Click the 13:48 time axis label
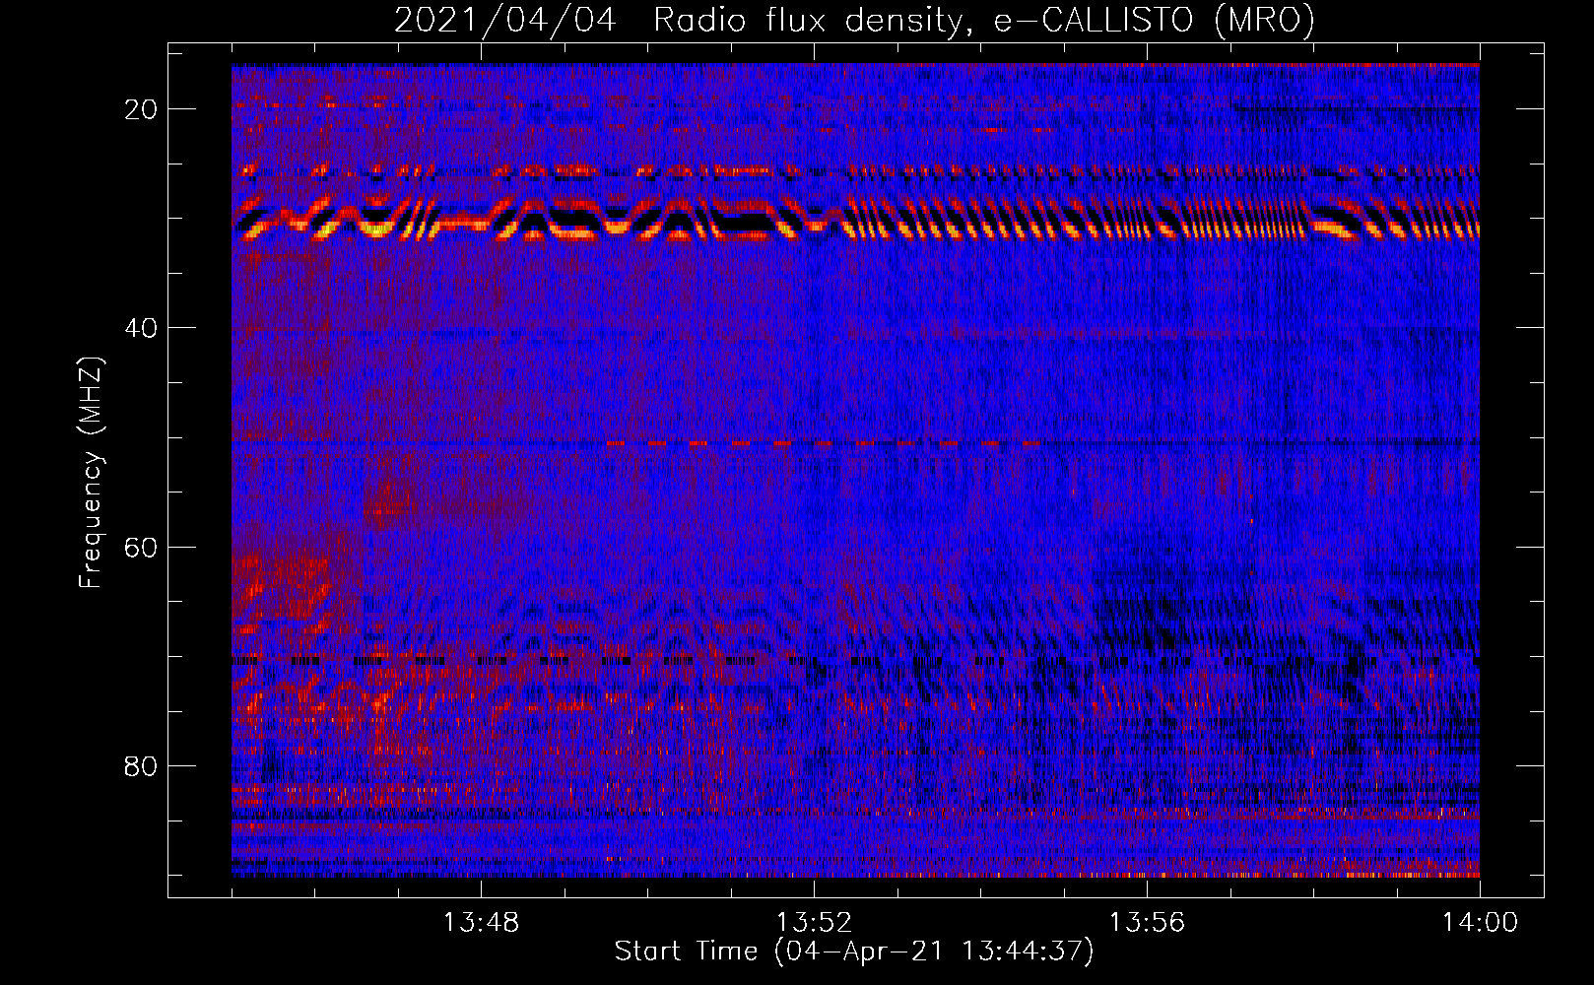Screen dimensions: 1594x985 [x=481, y=923]
